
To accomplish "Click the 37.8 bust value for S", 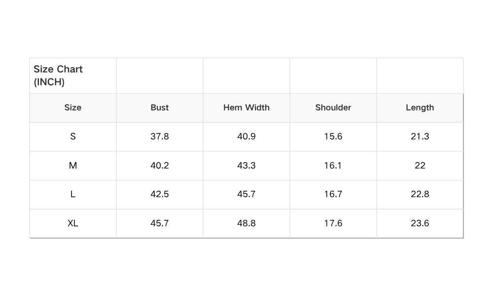I will click(160, 137).
